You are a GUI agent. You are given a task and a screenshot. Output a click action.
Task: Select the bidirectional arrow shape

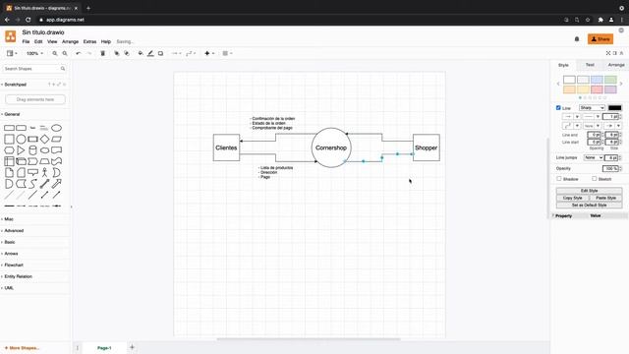pos(44,184)
